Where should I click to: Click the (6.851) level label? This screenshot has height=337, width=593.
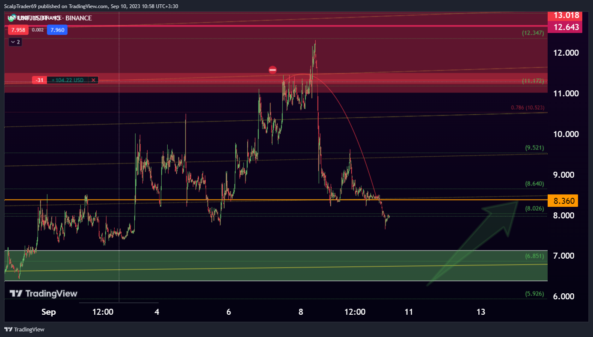535,256
